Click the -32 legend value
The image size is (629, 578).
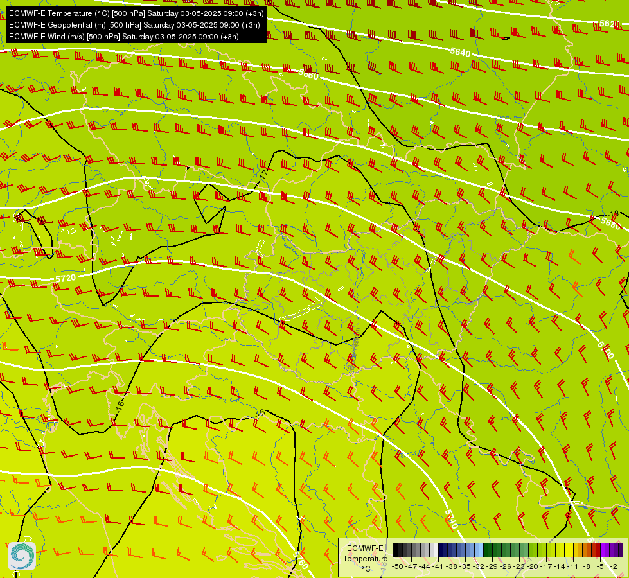click(479, 566)
